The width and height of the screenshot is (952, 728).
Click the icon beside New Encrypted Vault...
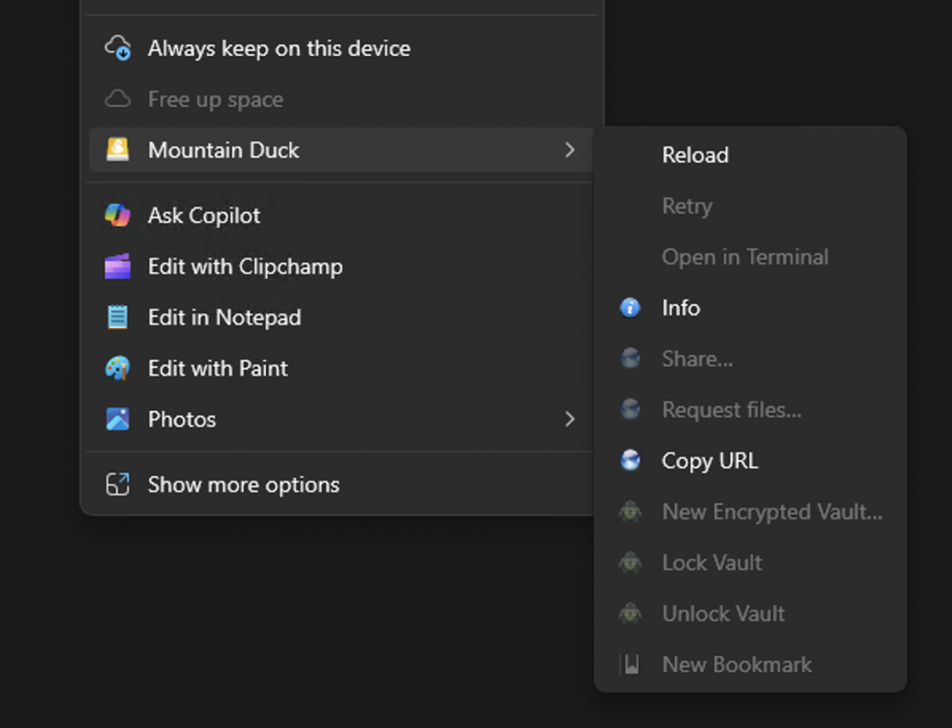[630, 511]
